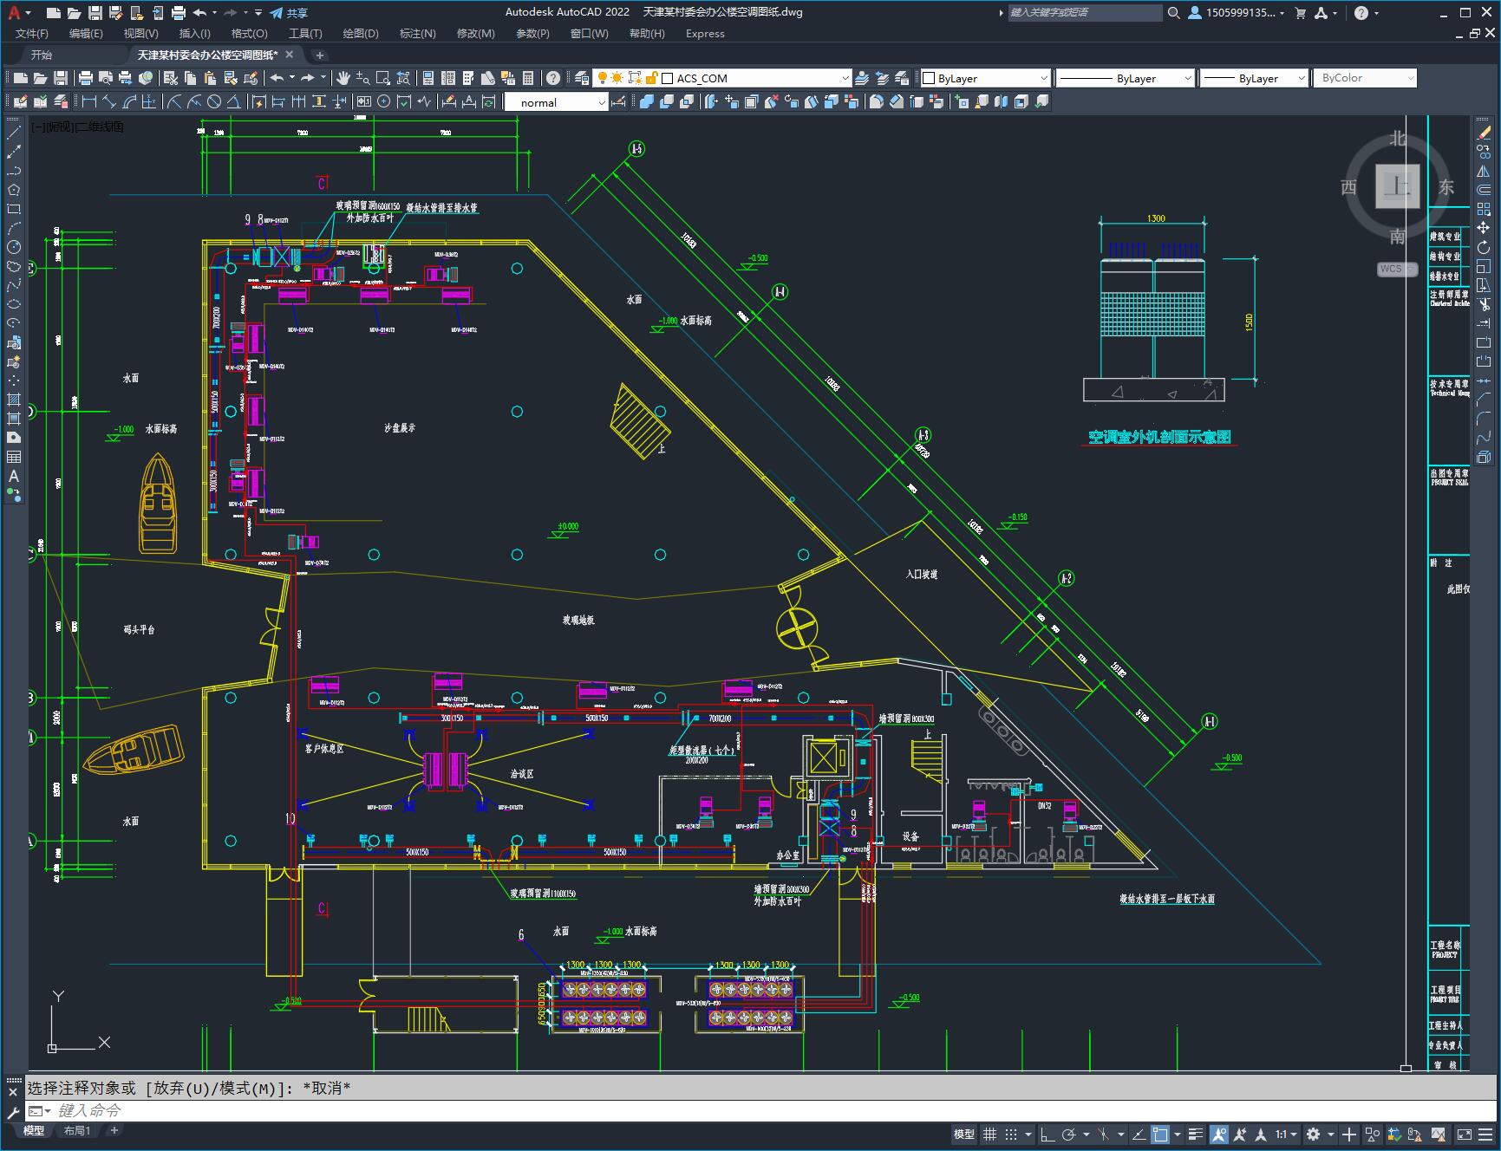The image size is (1501, 1151).
Task: Switch to the 布局1 layout tab
Action: point(76,1131)
